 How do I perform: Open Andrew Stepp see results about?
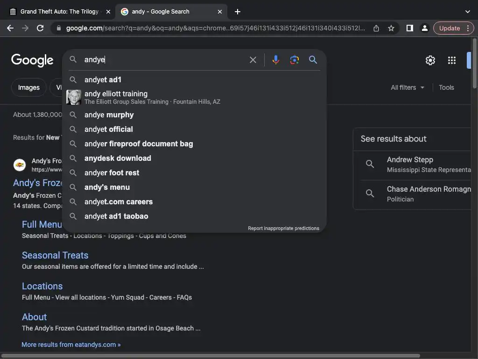coord(415,164)
